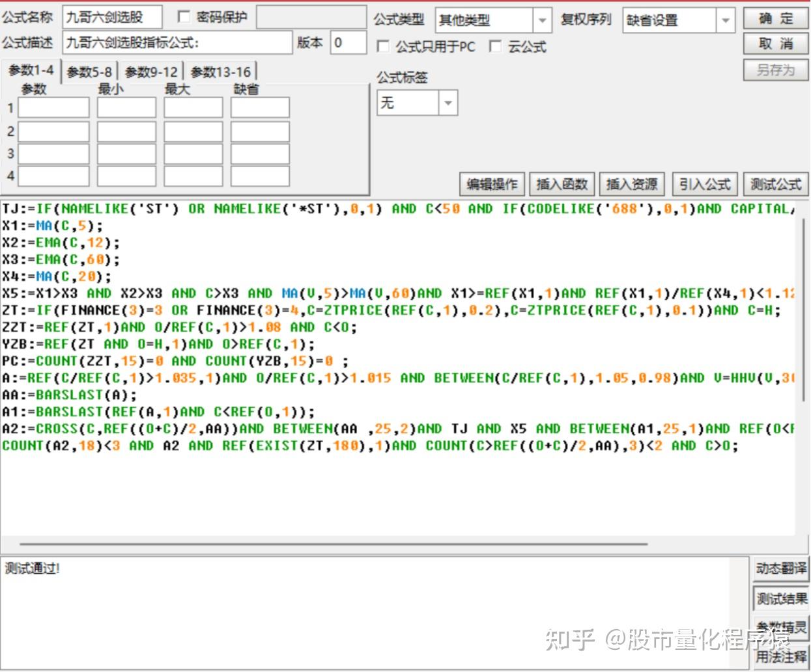This screenshot has height=672, width=811.
Task: Click the ZZT:=REF(ZT,1) line
Action: [x=179, y=327]
